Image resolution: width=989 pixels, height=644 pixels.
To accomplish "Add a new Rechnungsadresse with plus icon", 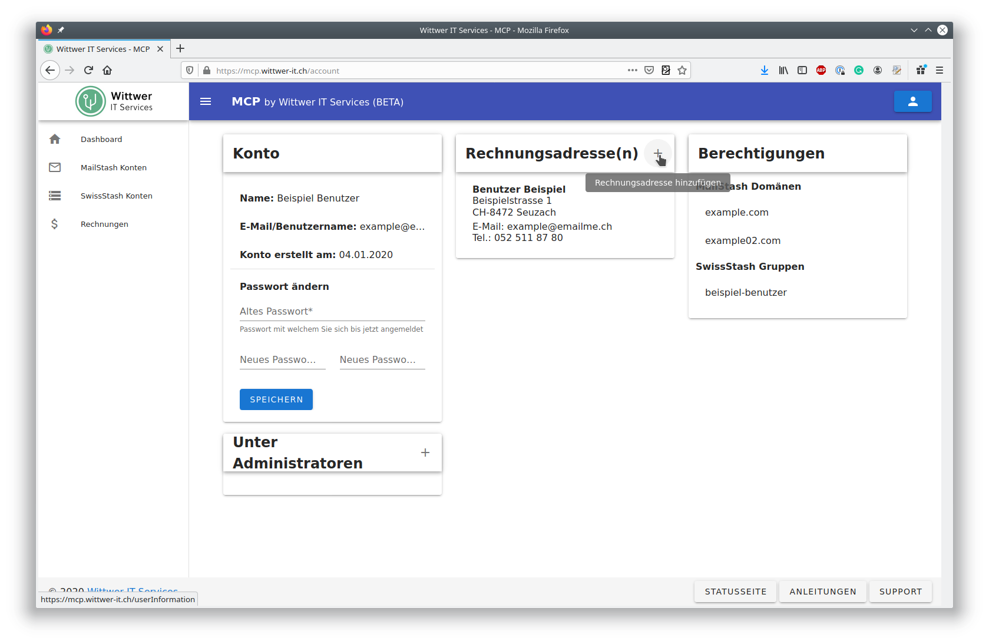I will pyautogui.click(x=658, y=154).
